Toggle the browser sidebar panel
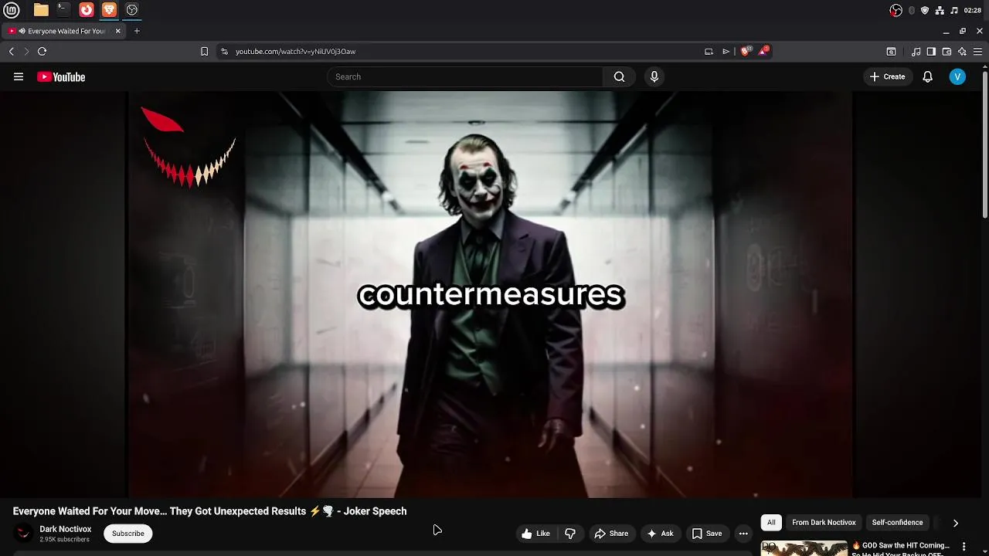The width and height of the screenshot is (989, 556). click(931, 51)
